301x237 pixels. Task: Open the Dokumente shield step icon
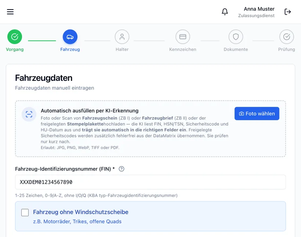(x=236, y=37)
